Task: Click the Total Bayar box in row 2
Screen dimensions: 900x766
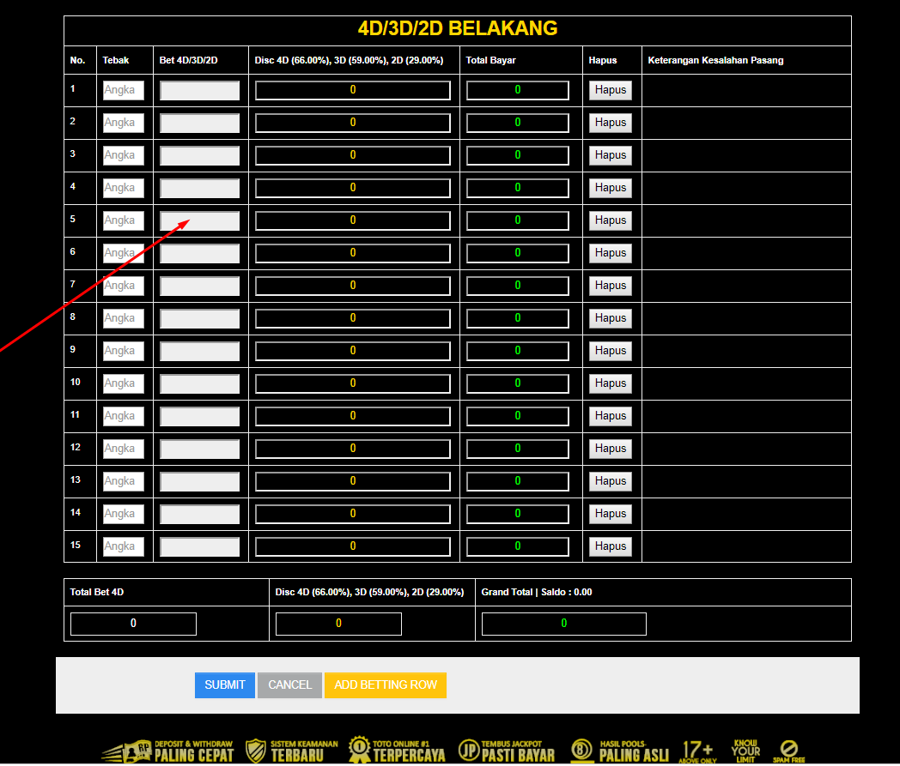Action: coord(518,123)
